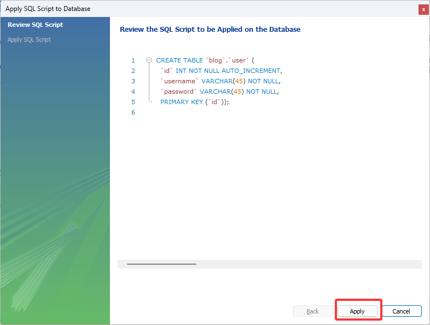Click the `blog` schema name in the script

coord(217,60)
